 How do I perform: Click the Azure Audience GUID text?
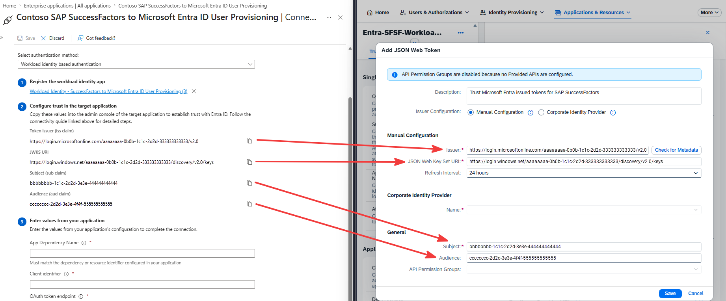[x=71, y=204]
